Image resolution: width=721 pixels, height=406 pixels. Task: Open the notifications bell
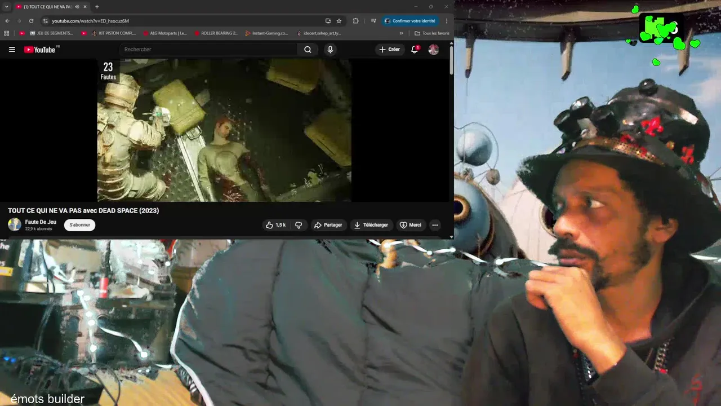pos(415,50)
